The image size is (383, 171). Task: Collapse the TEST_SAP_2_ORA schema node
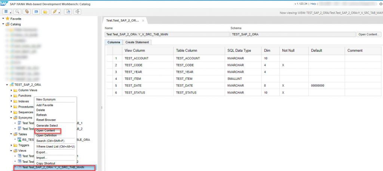coord(7,85)
